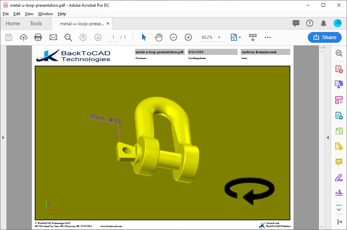
Task: Open account profile avatar
Action: pos(338,23)
